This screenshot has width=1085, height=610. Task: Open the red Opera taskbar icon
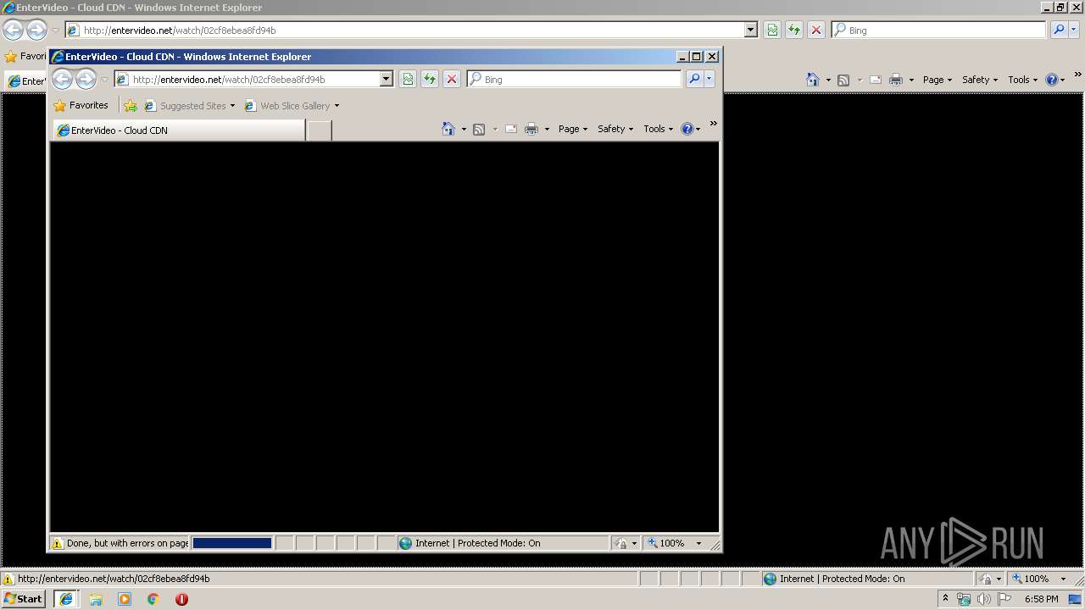click(181, 599)
